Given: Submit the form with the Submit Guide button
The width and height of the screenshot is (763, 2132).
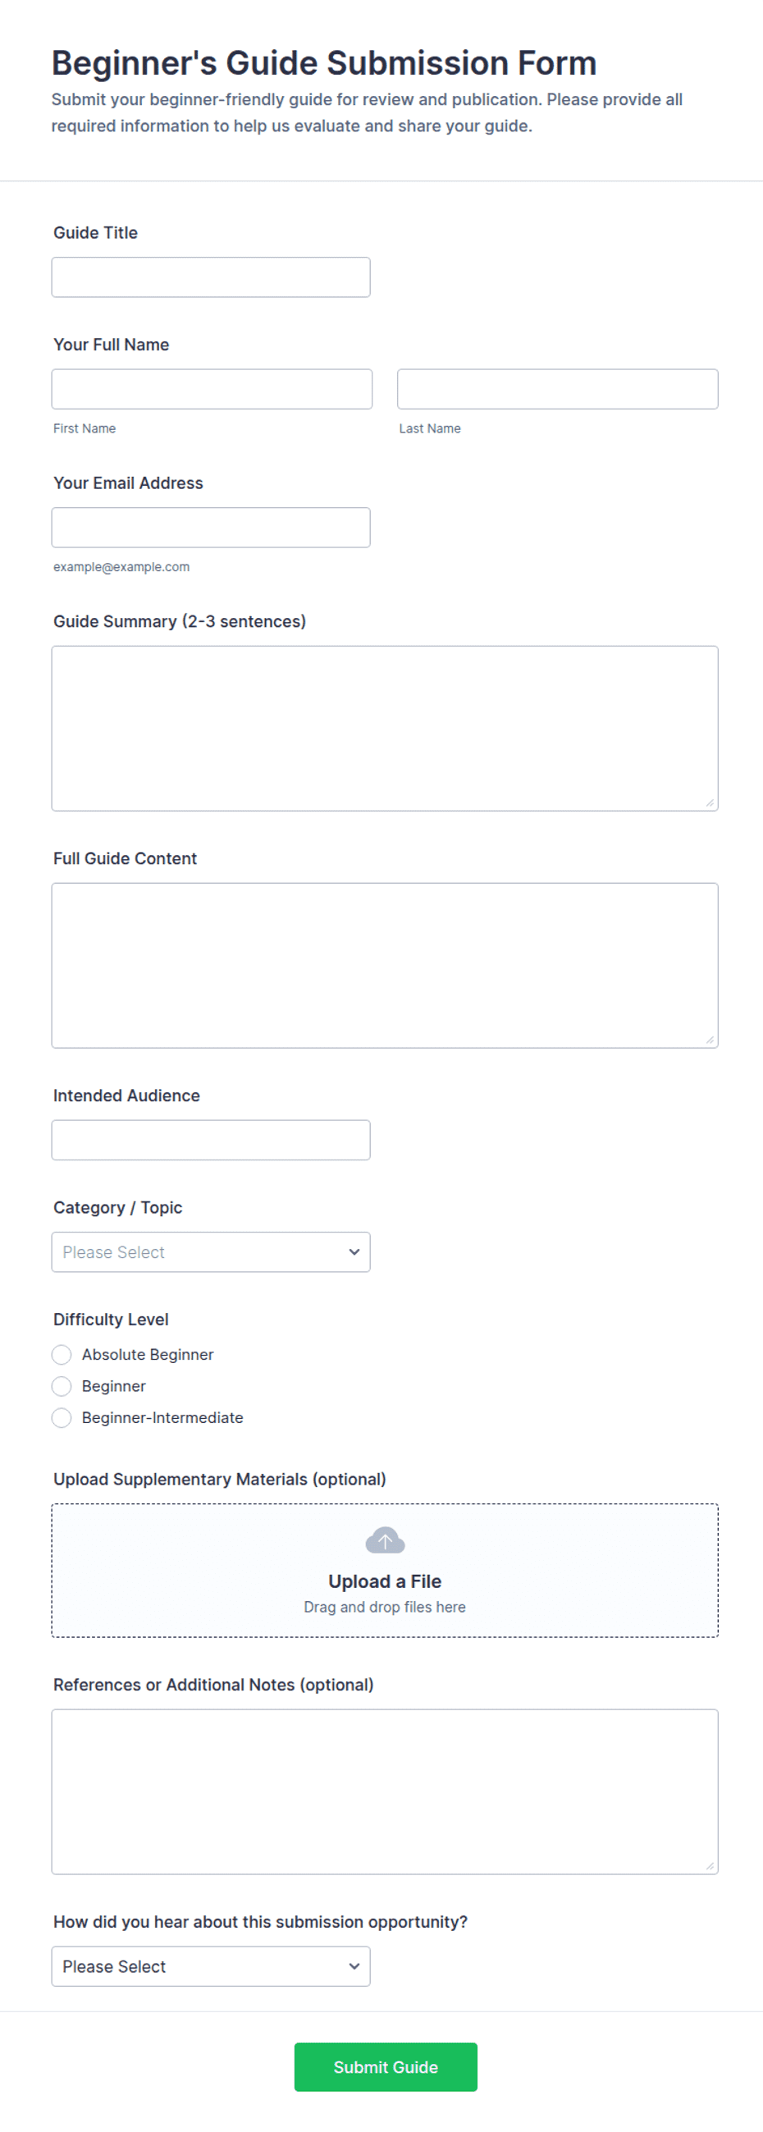Looking at the screenshot, I should (386, 2066).
